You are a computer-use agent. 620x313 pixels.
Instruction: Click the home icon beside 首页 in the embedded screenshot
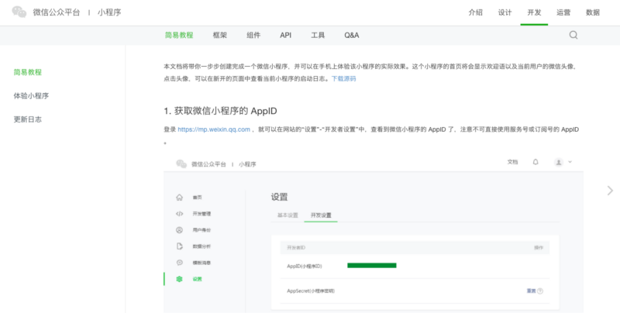click(x=180, y=198)
